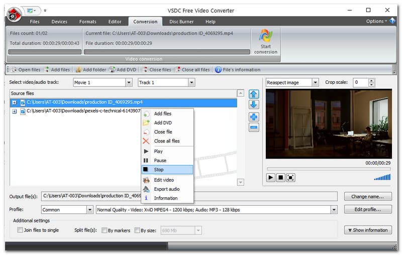This screenshot has height=255, width=402.
Task: Tick the By markers checkbox
Action: pyautogui.click(x=105, y=230)
